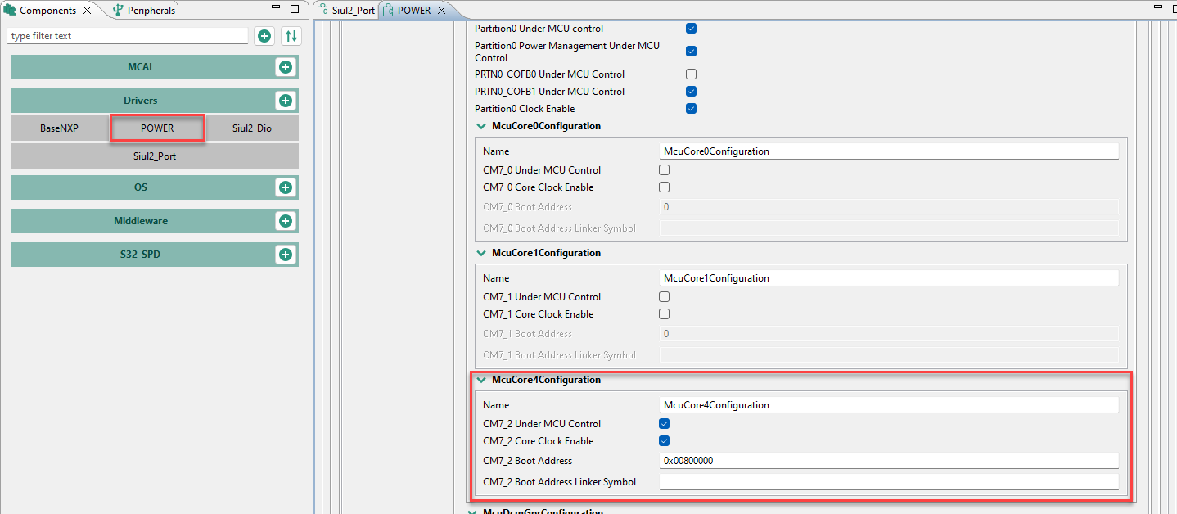Uncheck CM7_2 Under MCU Control
Screen dimensions: 1177x514
[665, 424]
